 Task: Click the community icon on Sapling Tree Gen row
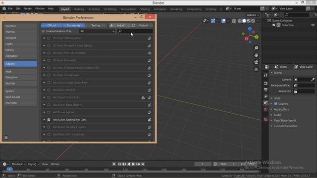click(x=150, y=120)
